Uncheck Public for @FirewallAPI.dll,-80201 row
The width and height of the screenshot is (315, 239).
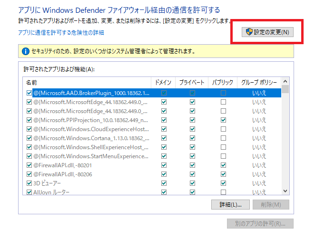[x=223, y=165]
